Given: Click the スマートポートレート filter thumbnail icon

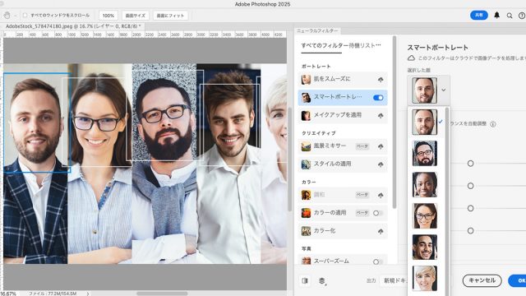Looking at the screenshot, I should pyautogui.click(x=306, y=98).
